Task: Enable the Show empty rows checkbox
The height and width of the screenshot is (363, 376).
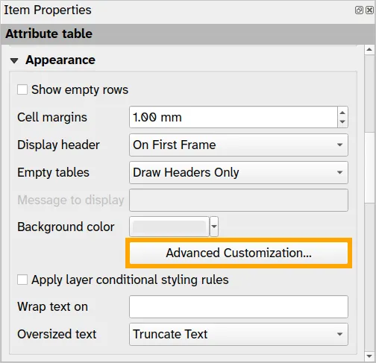Action: pyautogui.click(x=22, y=89)
